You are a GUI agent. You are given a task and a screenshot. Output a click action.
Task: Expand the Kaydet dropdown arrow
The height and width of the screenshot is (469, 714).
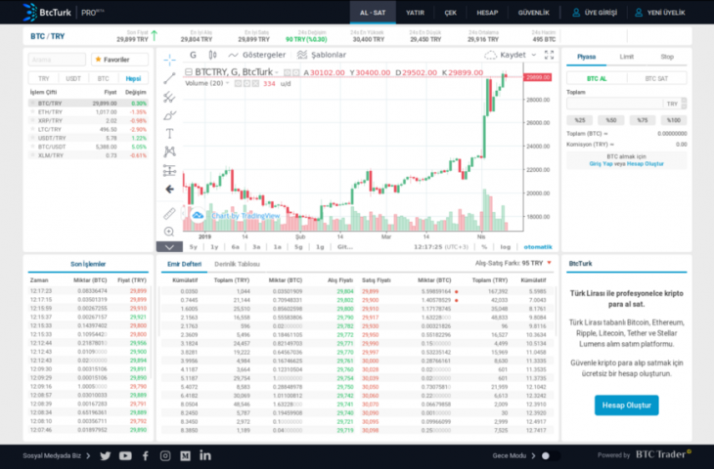click(534, 55)
